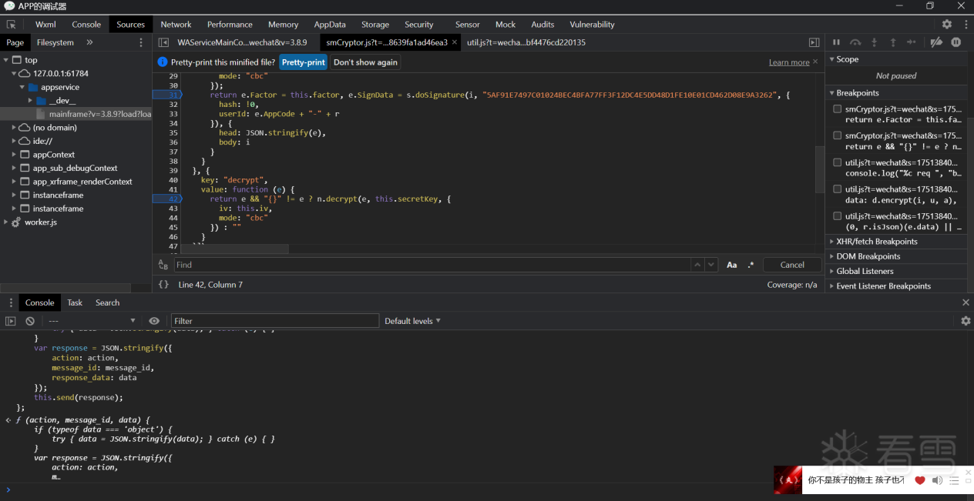Expand the appContext tree node
Screen dimensions: 974x501
[15, 155]
